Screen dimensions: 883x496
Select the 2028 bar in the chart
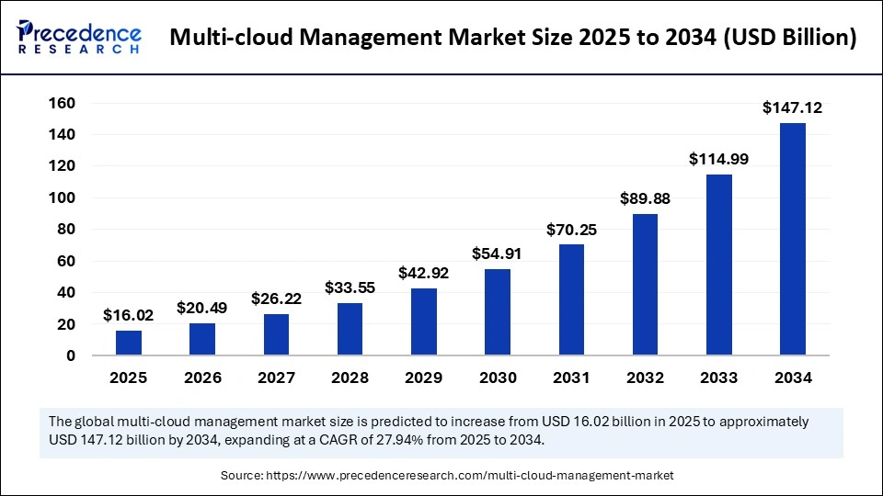pos(350,329)
